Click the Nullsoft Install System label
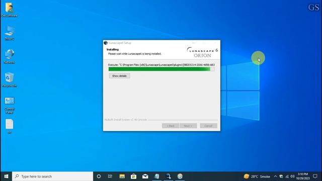The height and width of the screenshot is (181, 322). [x=126, y=120]
